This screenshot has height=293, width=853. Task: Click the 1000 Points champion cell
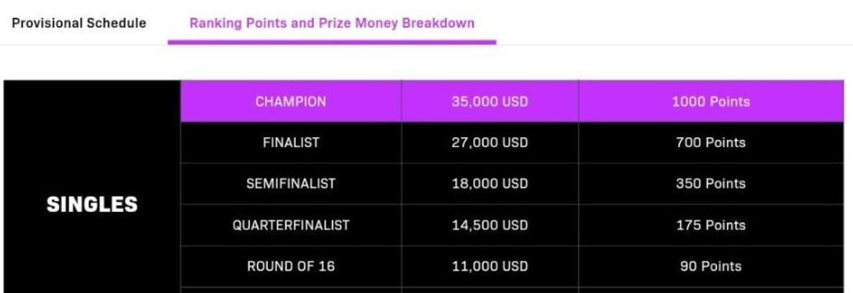711,101
